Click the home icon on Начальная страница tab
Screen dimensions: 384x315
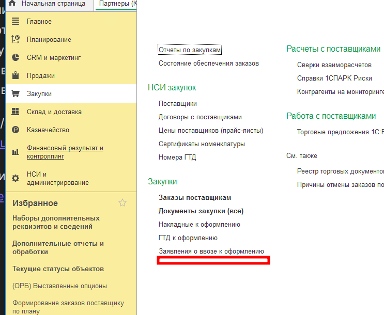[12, 4]
